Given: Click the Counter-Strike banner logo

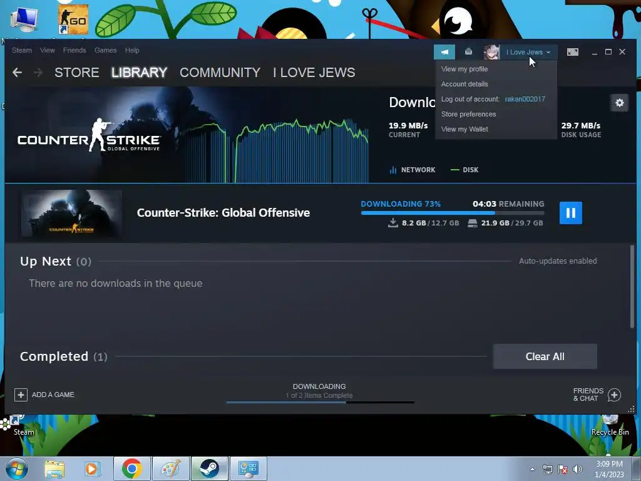Looking at the screenshot, I should point(89,135).
